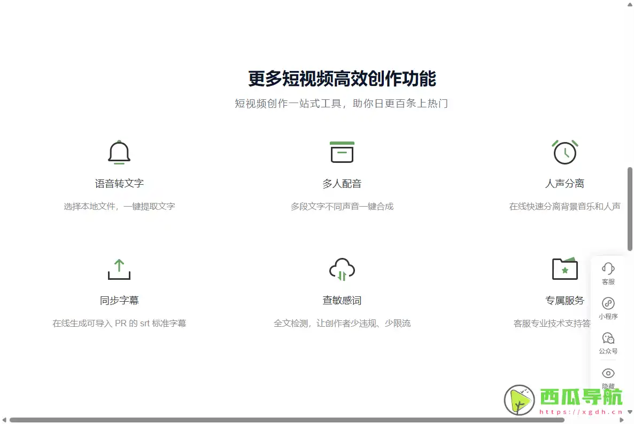Click text 多段文字不同声音一键合成

point(342,206)
